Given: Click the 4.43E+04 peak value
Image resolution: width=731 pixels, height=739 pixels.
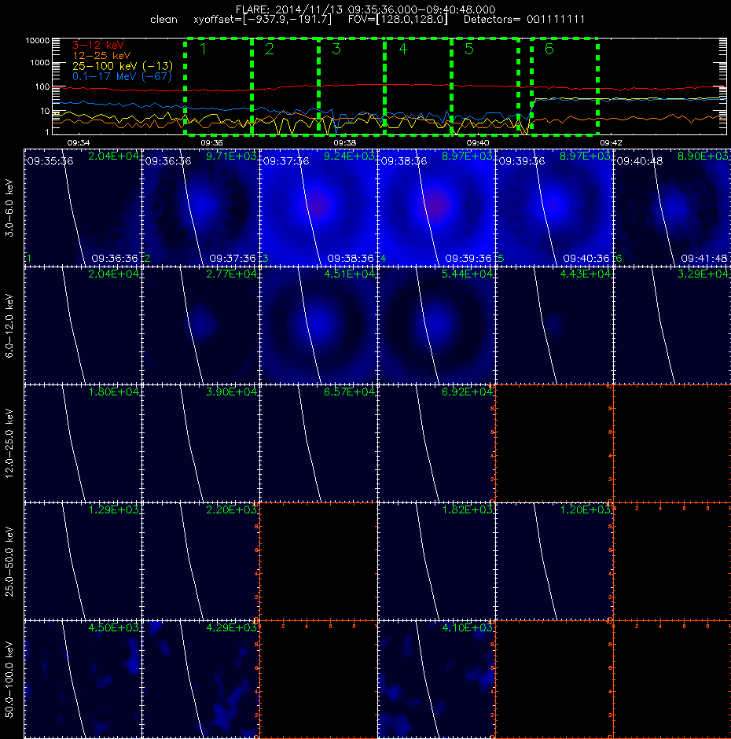Looking at the screenshot, I should [x=585, y=274].
